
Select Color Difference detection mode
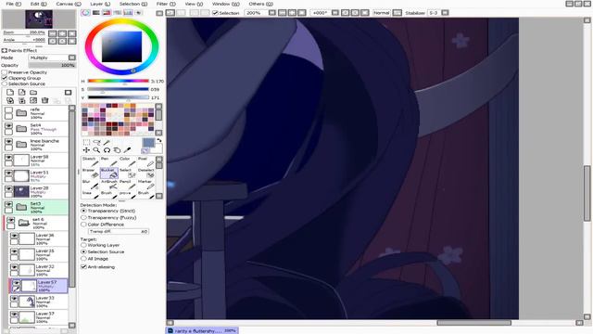(x=83, y=225)
